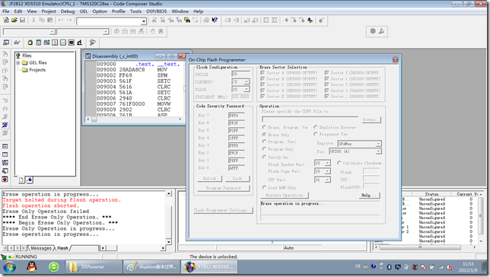The width and height of the screenshot is (490, 277).
Task: Open the watch window glasses icon
Action: point(17,43)
